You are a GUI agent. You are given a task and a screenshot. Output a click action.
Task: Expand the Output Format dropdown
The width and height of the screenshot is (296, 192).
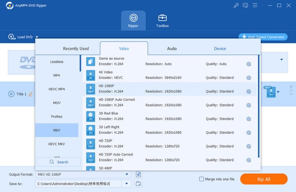coord(127,174)
